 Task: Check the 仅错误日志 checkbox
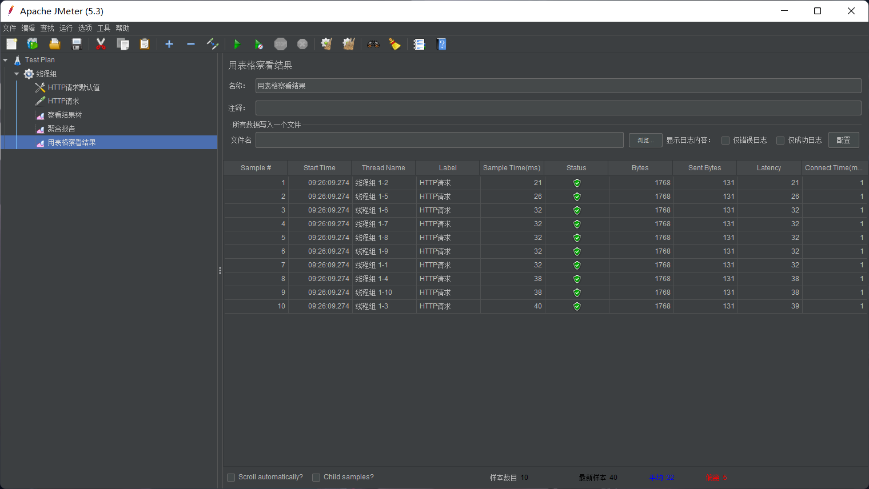pos(725,140)
